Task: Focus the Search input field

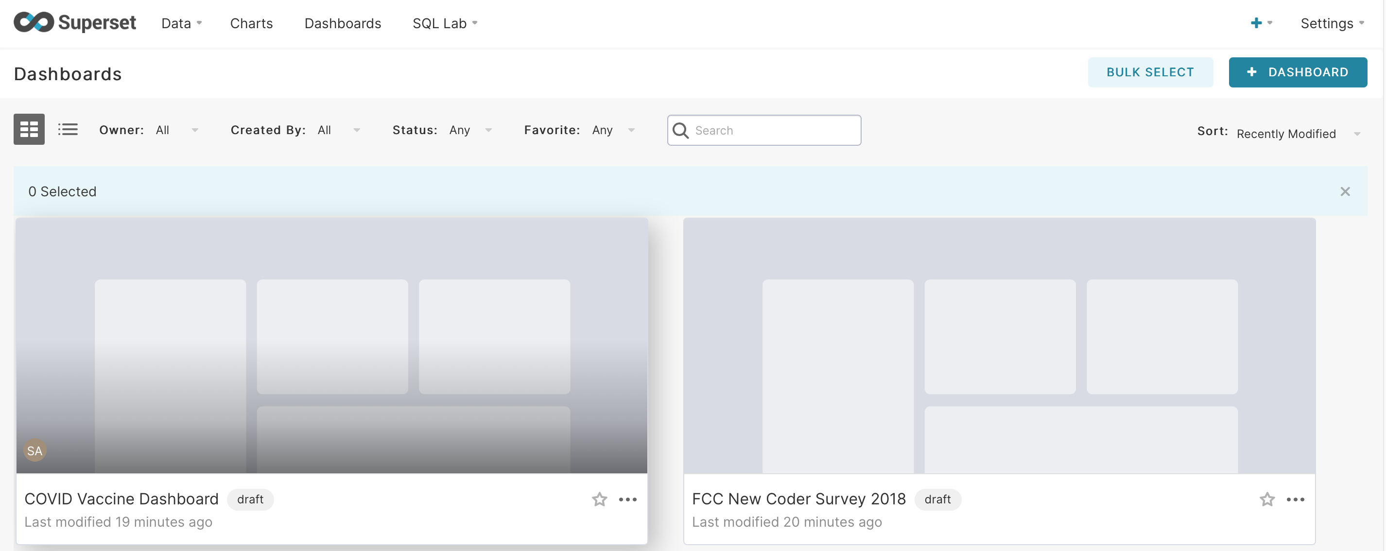Action: pos(764,130)
